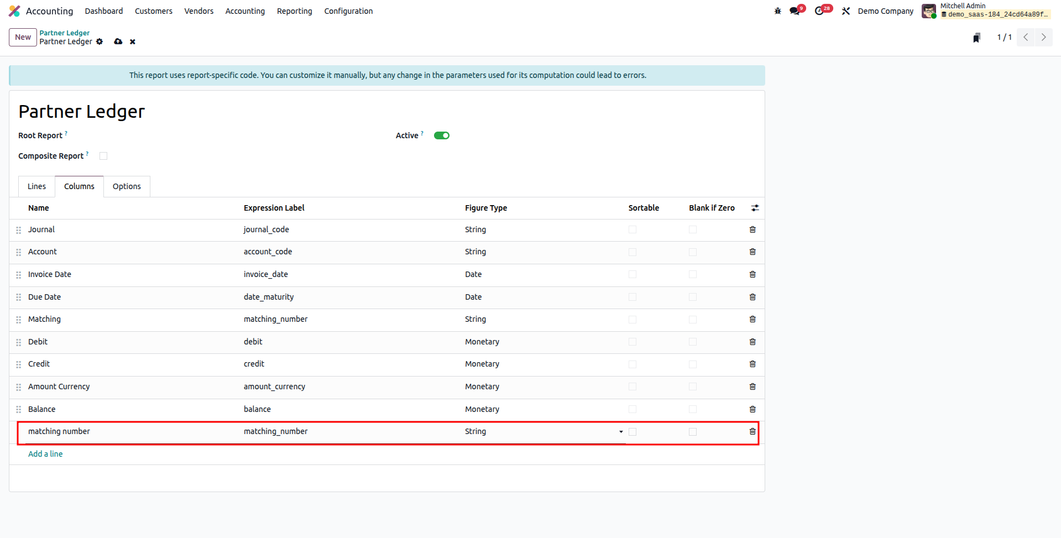Enable Sortable for the Invoice Date row
The image size is (1061, 538).
coord(633,274)
